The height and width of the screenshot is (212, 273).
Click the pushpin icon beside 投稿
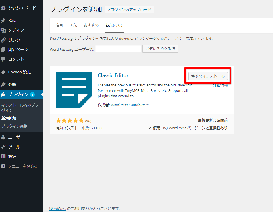click(3, 21)
